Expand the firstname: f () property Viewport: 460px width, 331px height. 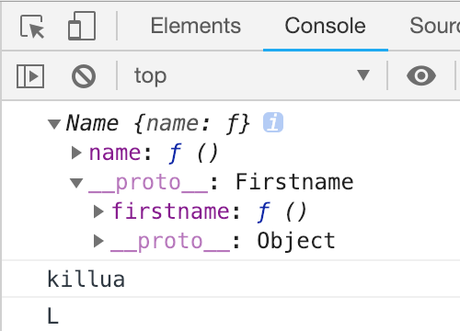point(98,211)
